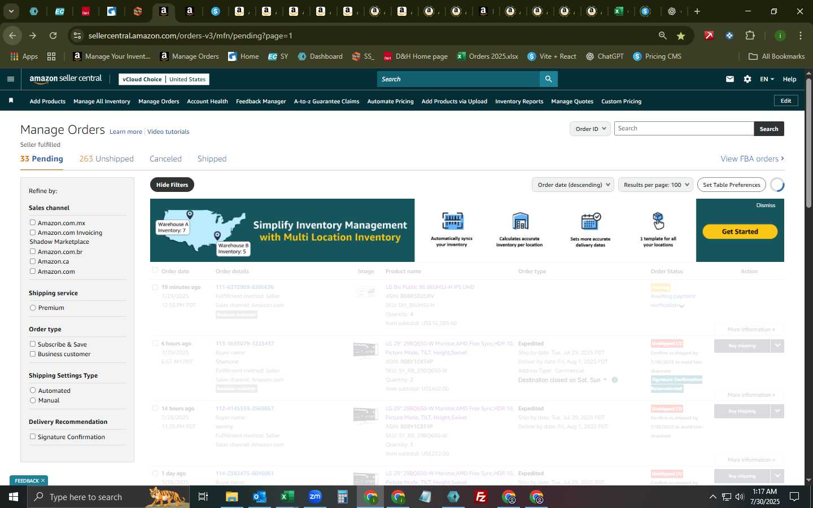Open the browser extensions puzzle icon
813x508 pixels.
pos(750,36)
